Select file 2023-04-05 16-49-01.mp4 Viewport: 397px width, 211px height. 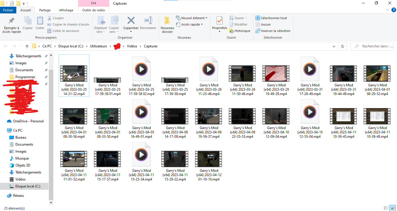[142, 119]
